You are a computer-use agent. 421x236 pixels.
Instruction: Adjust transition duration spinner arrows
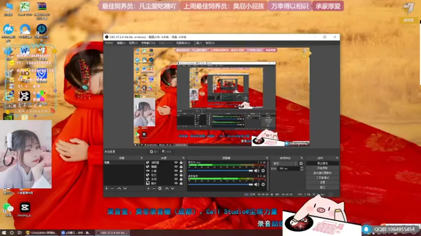click(302, 168)
